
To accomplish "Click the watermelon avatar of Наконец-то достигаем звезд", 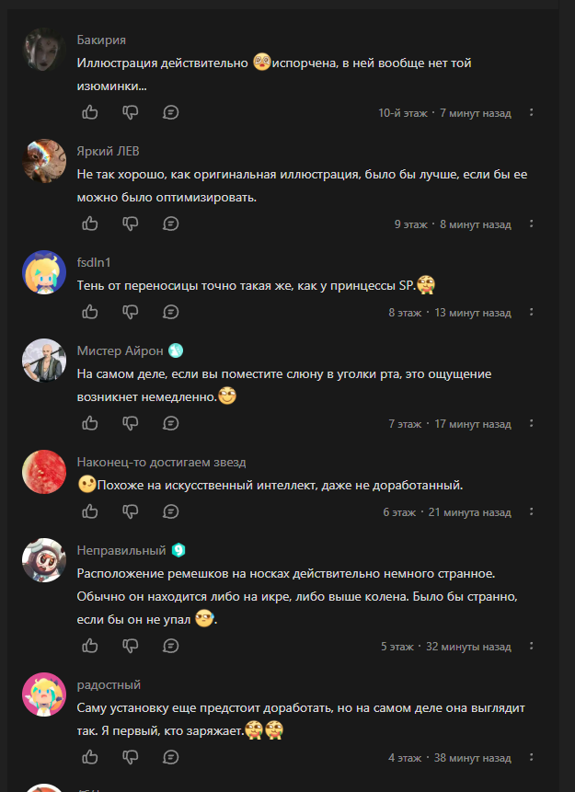I will coord(44,472).
